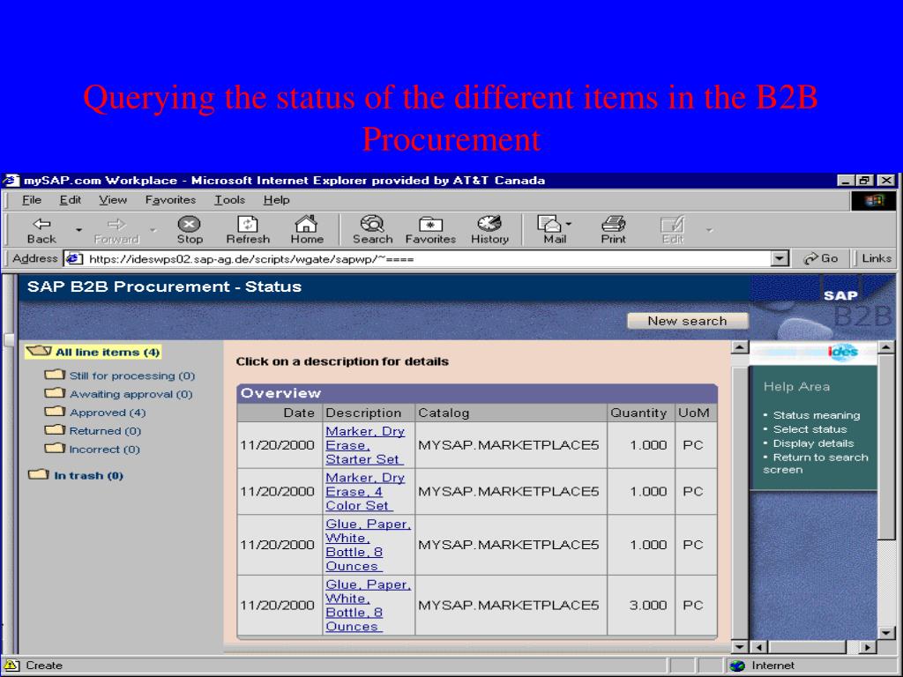The width and height of the screenshot is (903, 677).
Task: Open the Links toolbar
Action: [877, 258]
